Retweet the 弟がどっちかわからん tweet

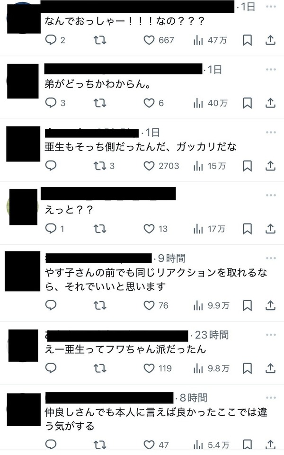tap(100, 103)
